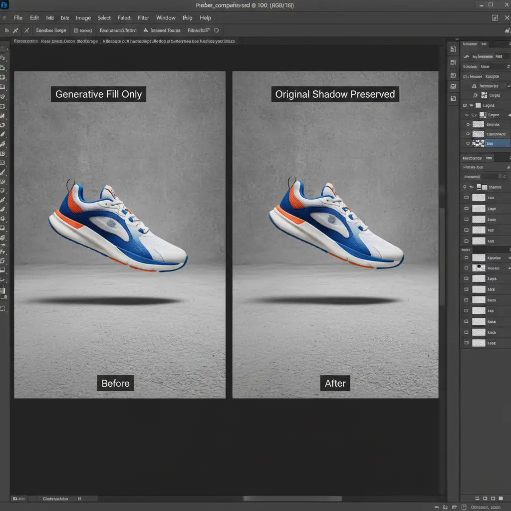Viewport: 511px width, 511px height.
Task: Open the Window menu
Action: pyautogui.click(x=166, y=18)
